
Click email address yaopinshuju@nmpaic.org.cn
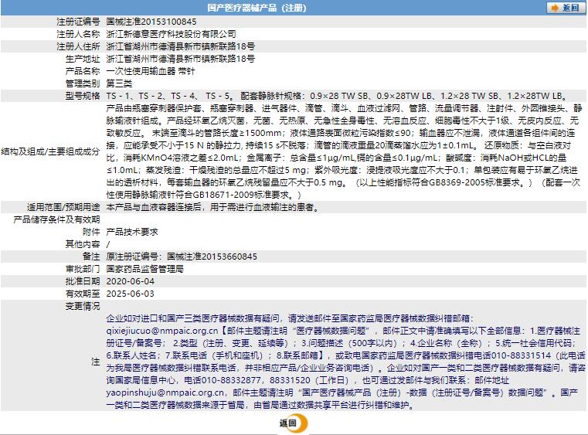pos(165,393)
